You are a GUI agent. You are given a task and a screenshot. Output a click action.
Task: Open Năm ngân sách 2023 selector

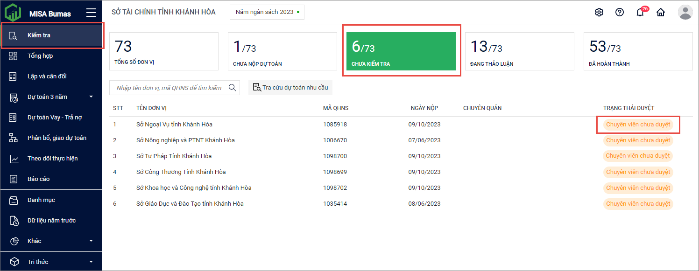(267, 12)
